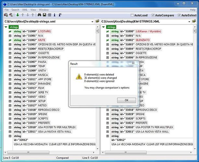Click the diff marker icon beside MUTE row

pyautogui.click(x=10, y=40)
